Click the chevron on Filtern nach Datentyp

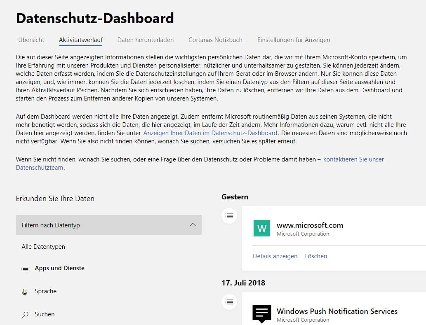coord(192,225)
